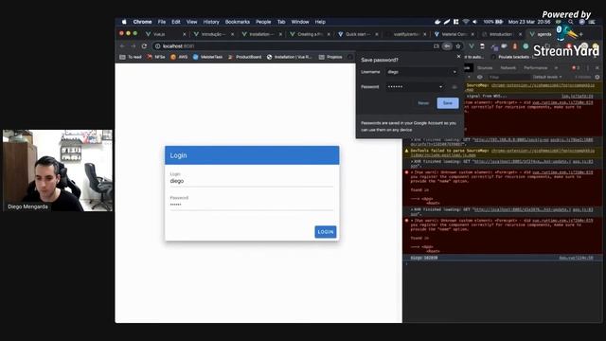Image resolution: width=606 pixels, height=341 pixels.
Task: Click Never in the Save password popup
Action: [x=423, y=103]
